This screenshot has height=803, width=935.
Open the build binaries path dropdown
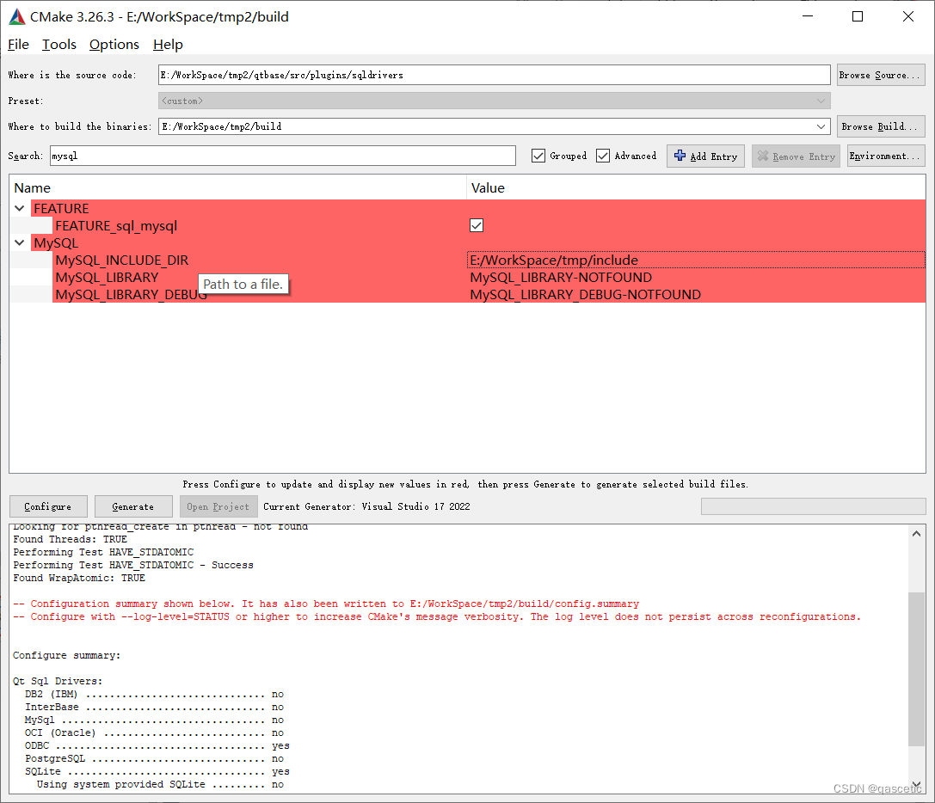pyautogui.click(x=821, y=126)
